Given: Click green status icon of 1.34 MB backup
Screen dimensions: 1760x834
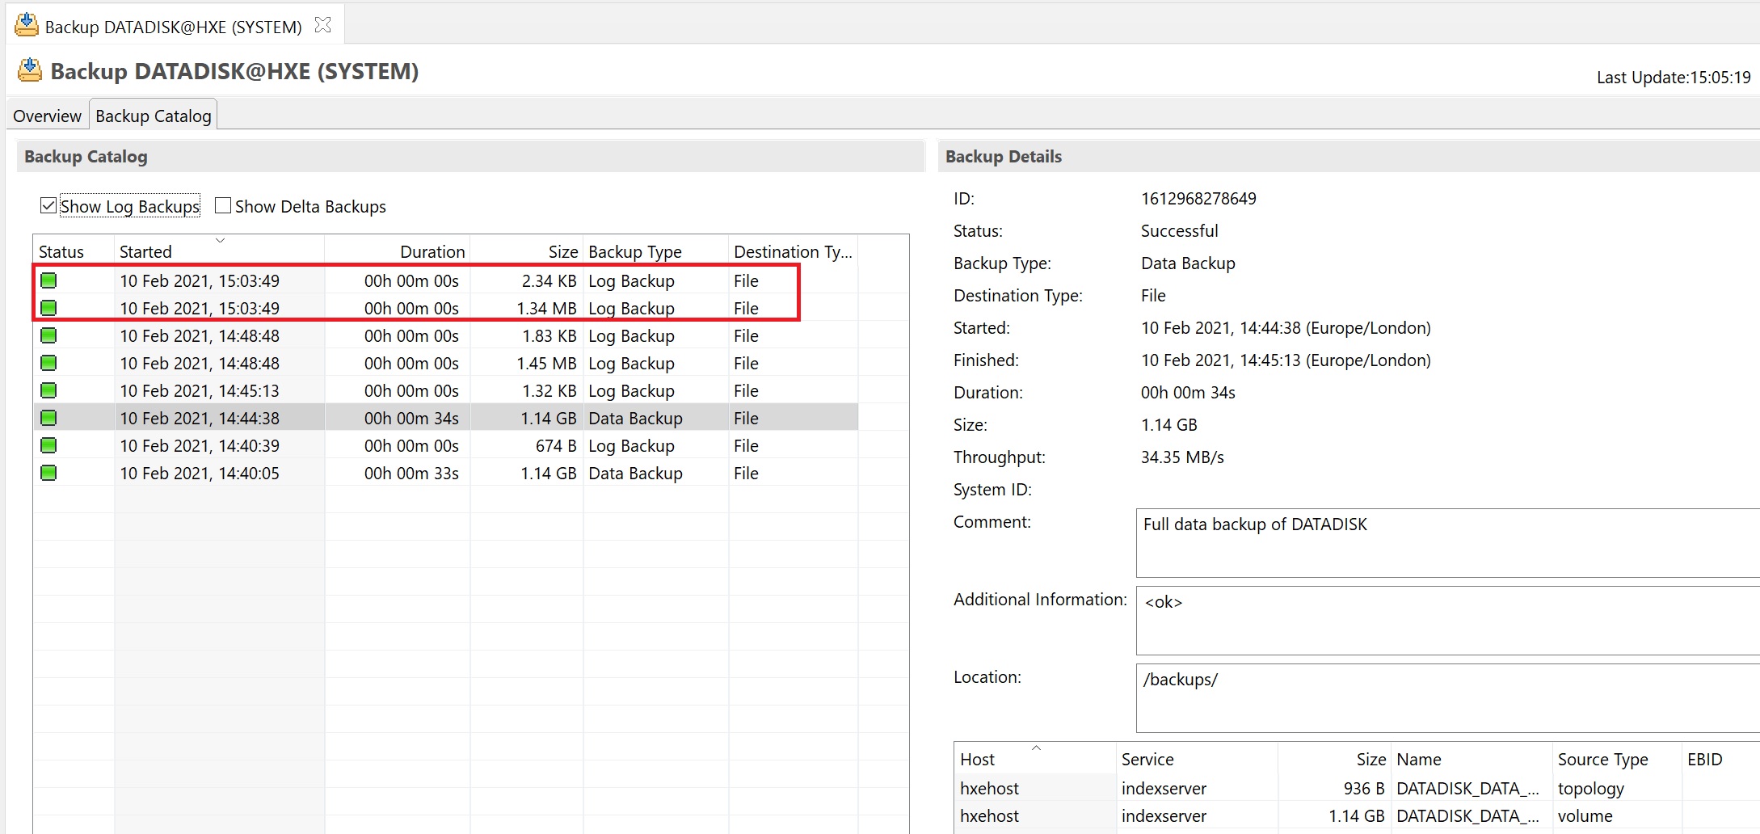Looking at the screenshot, I should point(48,308).
